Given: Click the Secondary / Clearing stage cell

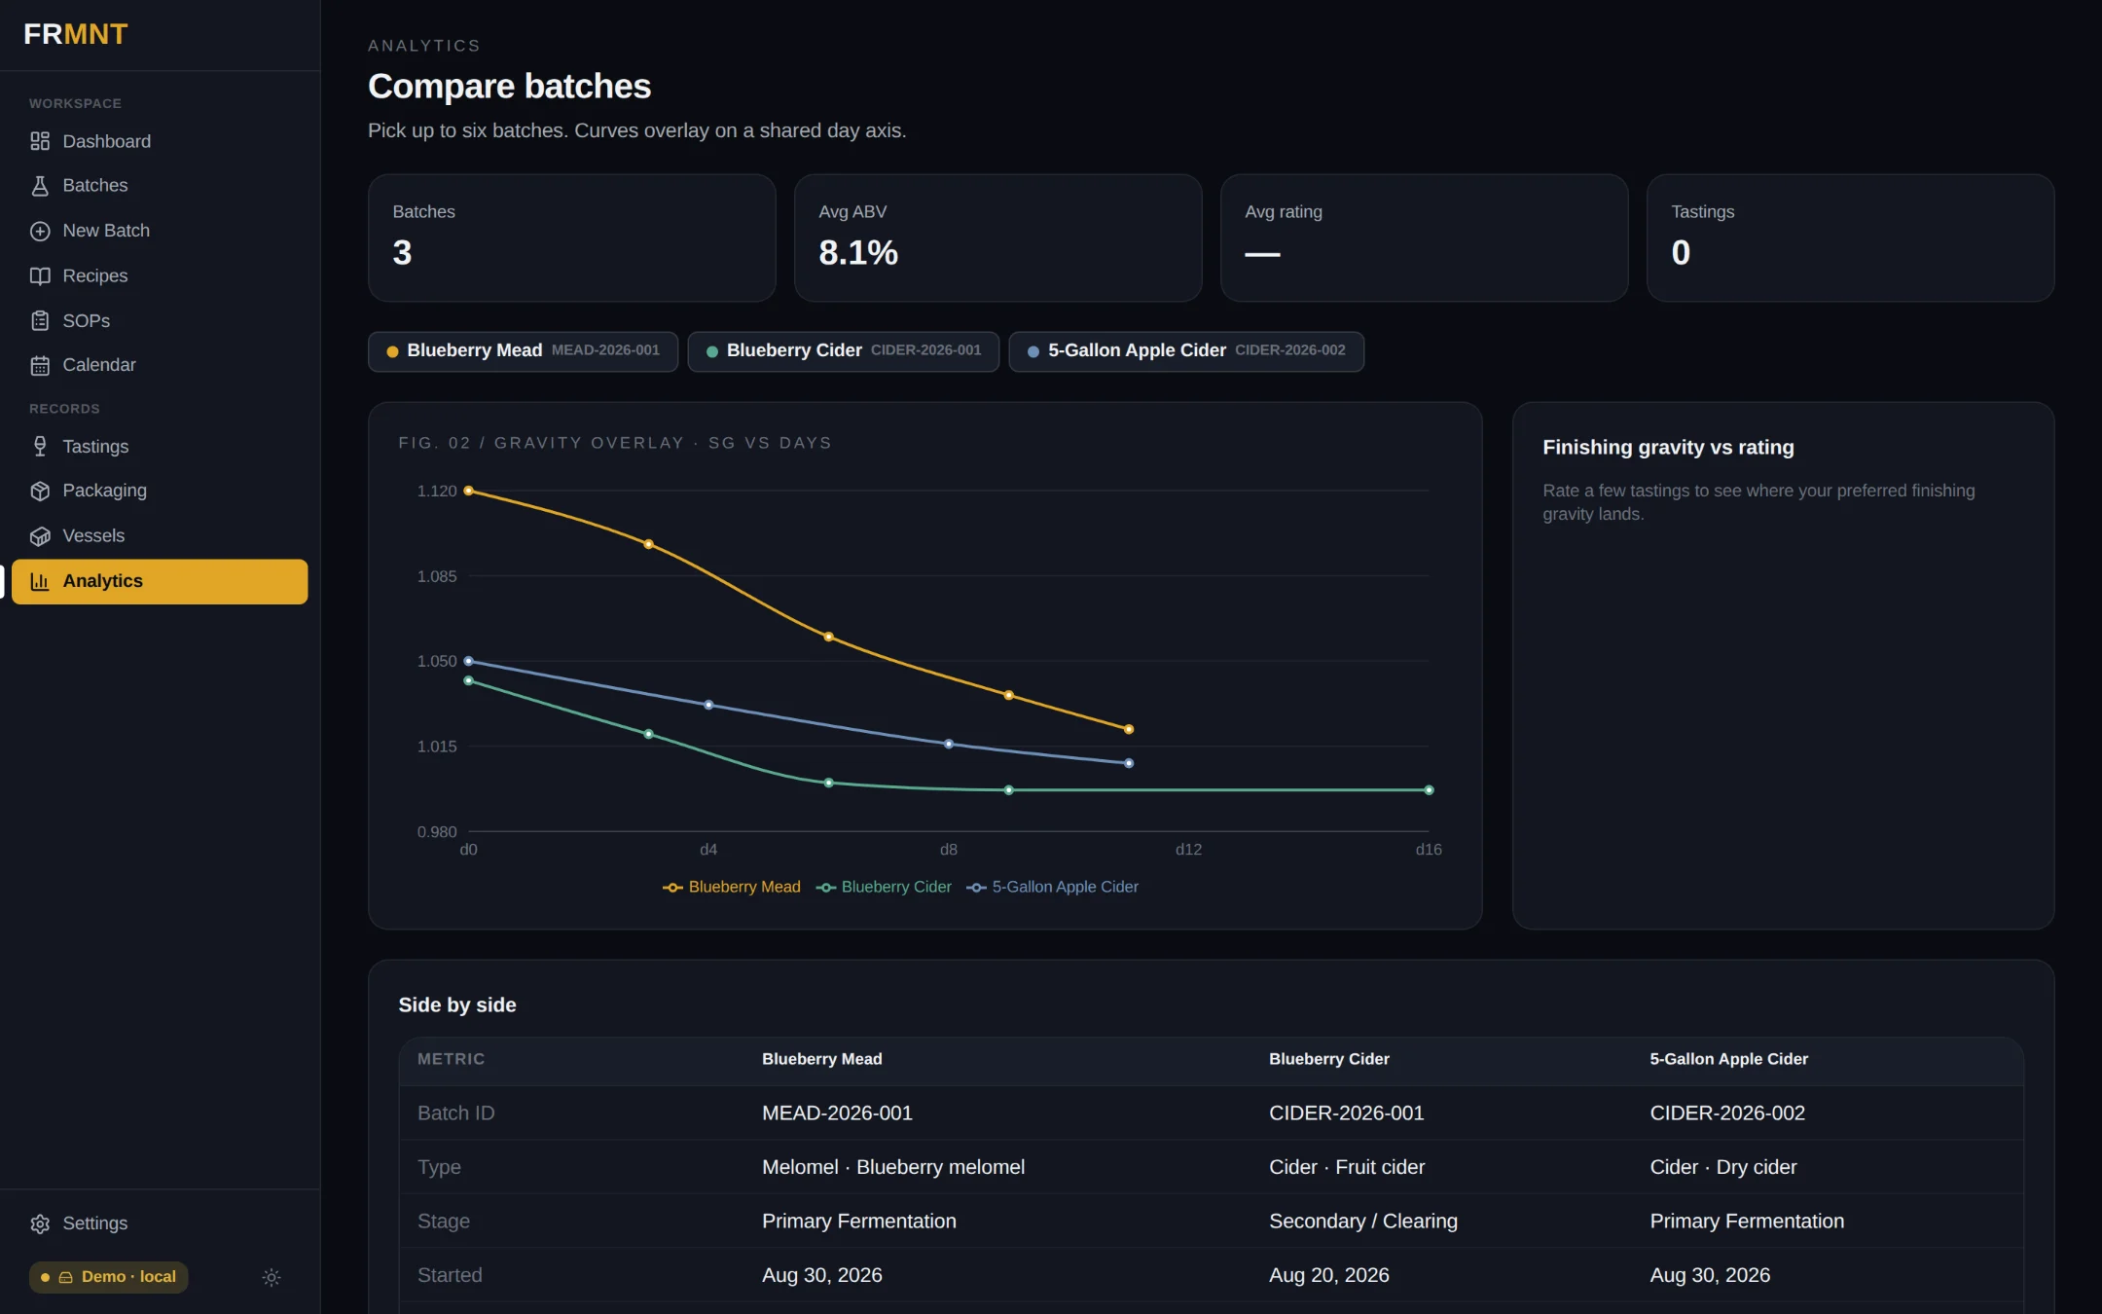Looking at the screenshot, I should (x=1363, y=1221).
